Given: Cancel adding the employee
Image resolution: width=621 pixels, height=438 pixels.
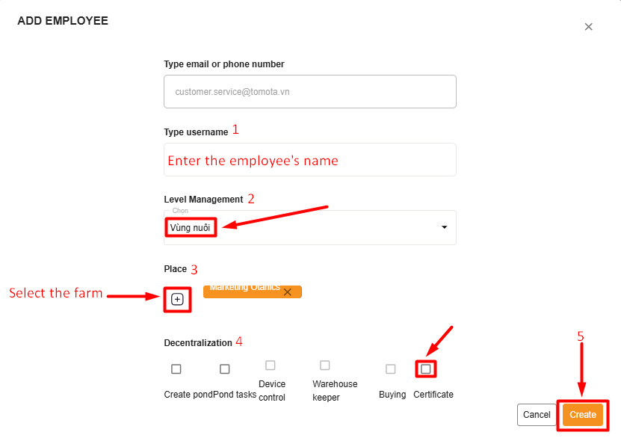Looking at the screenshot, I should click(x=537, y=415).
